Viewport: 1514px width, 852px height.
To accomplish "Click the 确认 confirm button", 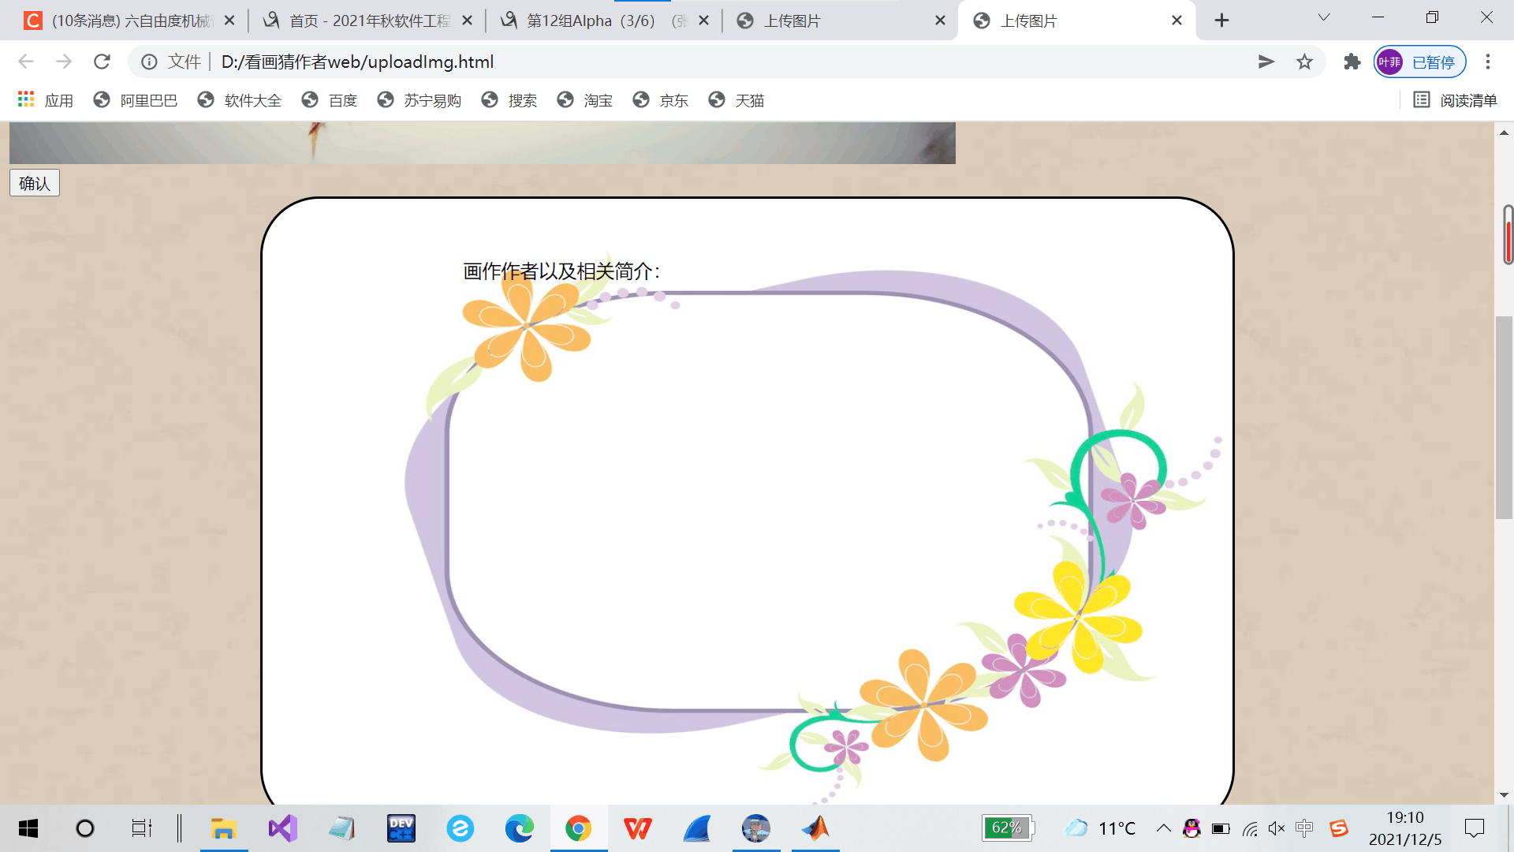I will tap(35, 183).
